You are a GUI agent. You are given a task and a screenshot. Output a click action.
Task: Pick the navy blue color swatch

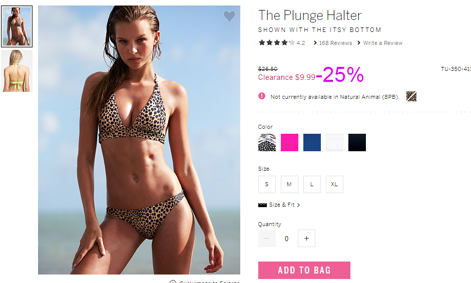312,142
